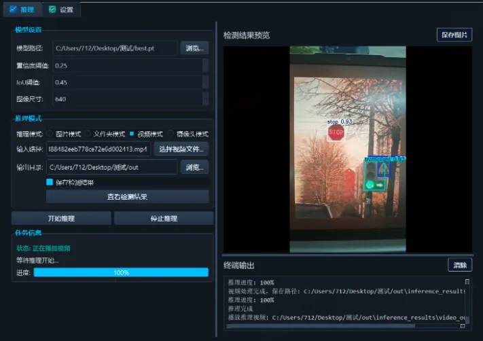
Task: Toggle the 保存检测结果 checkbox
Action: [x=50, y=182]
